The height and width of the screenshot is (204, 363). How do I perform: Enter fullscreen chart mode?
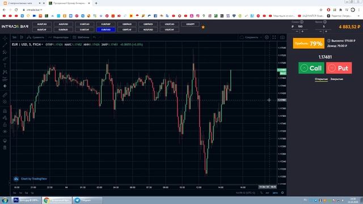tap(274, 37)
